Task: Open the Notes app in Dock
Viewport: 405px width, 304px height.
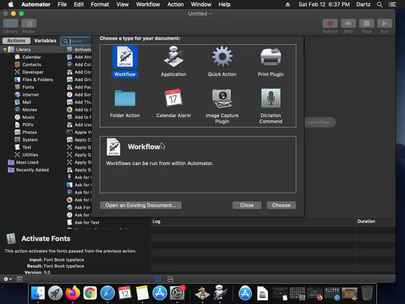Action: pos(142,293)
